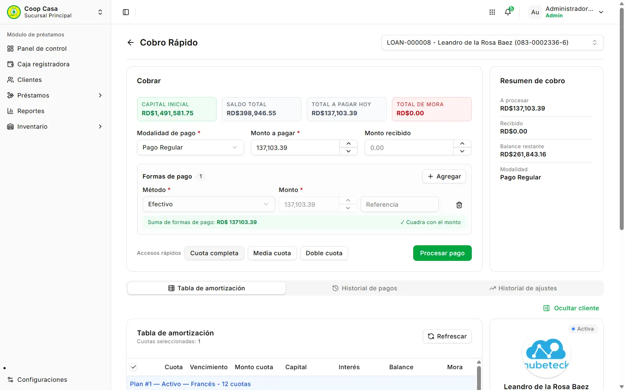The width and height of the screenshot is (625, 390).
Task: Increase the payment method Monto value
Action: (x=348, y=200)
